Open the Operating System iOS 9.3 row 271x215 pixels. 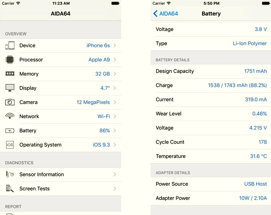point(61,145)
